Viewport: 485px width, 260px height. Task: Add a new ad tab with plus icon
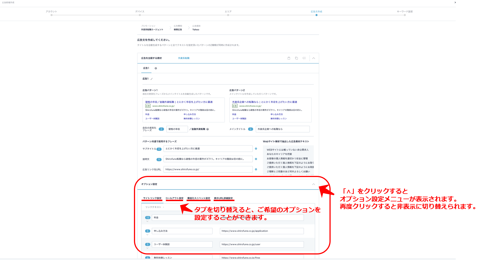(156, 68)
